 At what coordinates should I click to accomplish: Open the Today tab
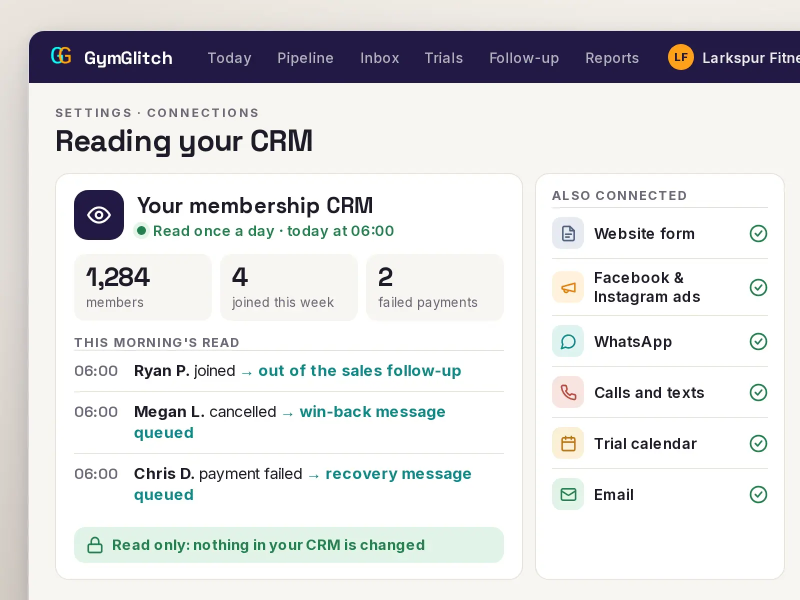(229, 58)
